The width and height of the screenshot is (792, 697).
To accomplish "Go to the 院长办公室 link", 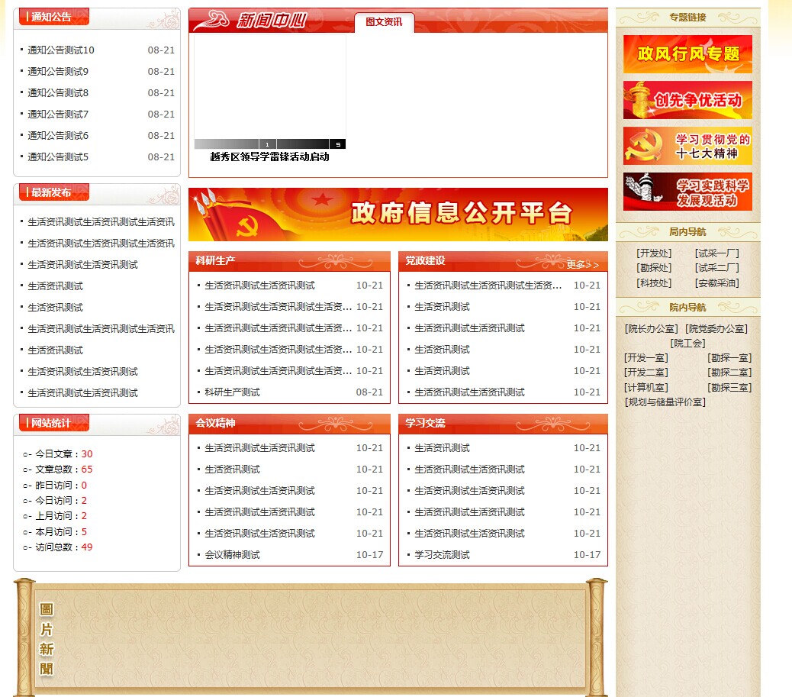I will coord(651,329).
